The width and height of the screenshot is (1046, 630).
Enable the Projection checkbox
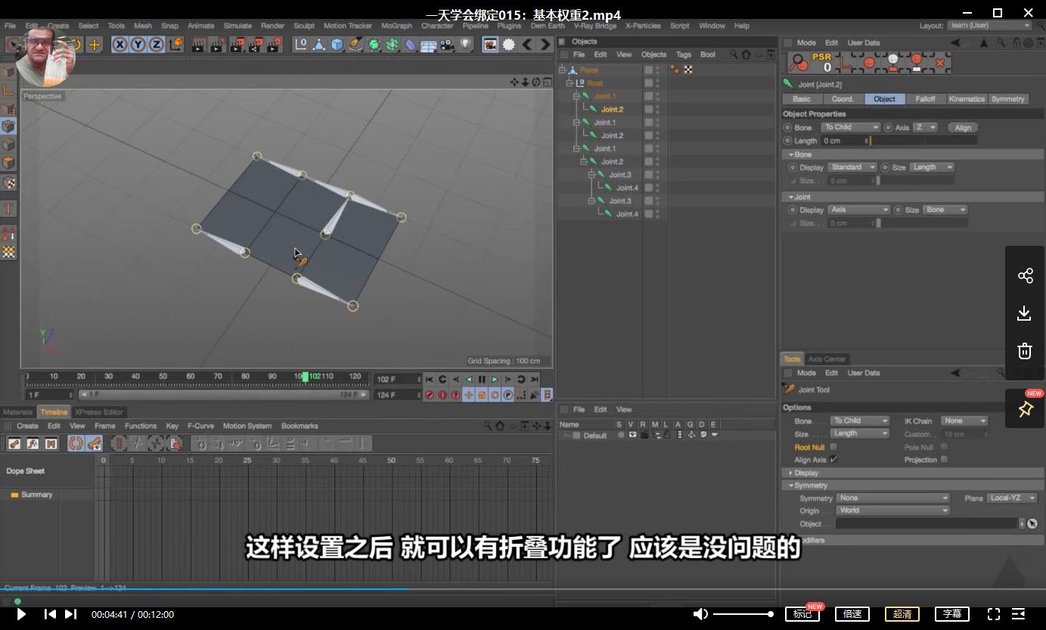click(945, 459)
